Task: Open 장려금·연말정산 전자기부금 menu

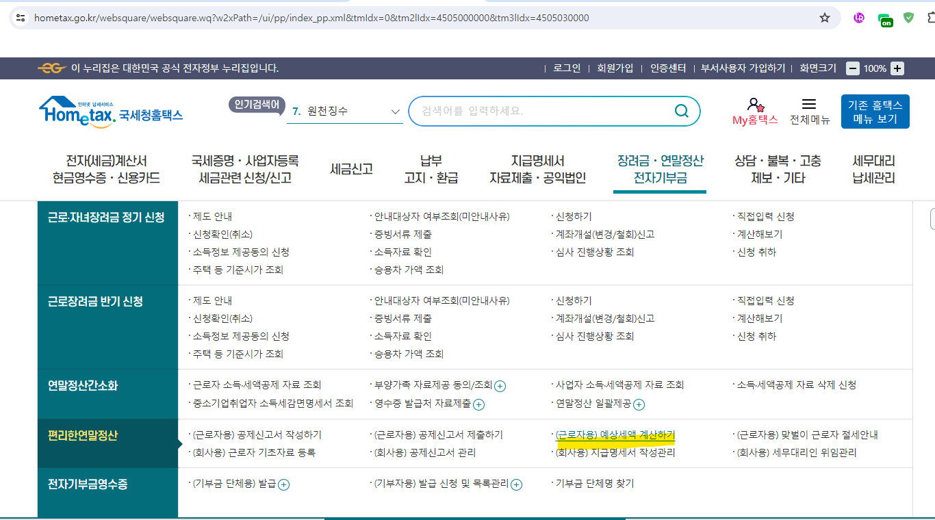Action: click(x=660, y=170)
